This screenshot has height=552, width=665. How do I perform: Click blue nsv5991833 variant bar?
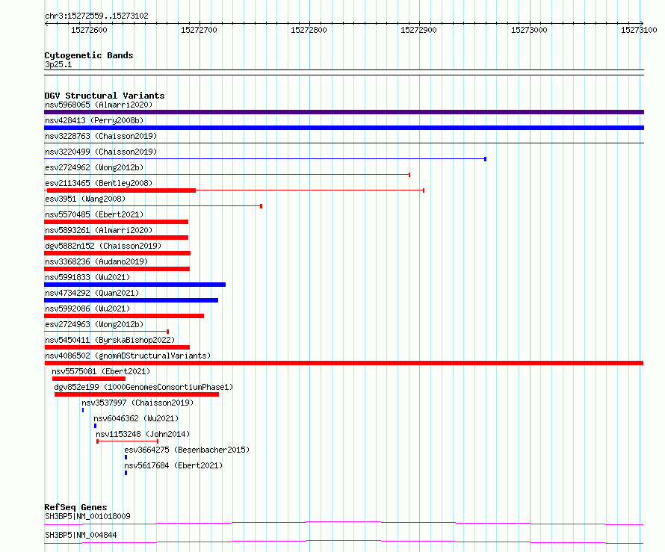pyautogui.click(x=134, y=285)
